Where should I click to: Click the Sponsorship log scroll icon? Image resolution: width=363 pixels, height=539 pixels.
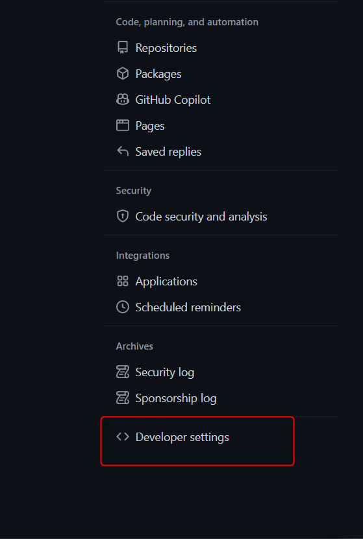click(x=123, y=398)
